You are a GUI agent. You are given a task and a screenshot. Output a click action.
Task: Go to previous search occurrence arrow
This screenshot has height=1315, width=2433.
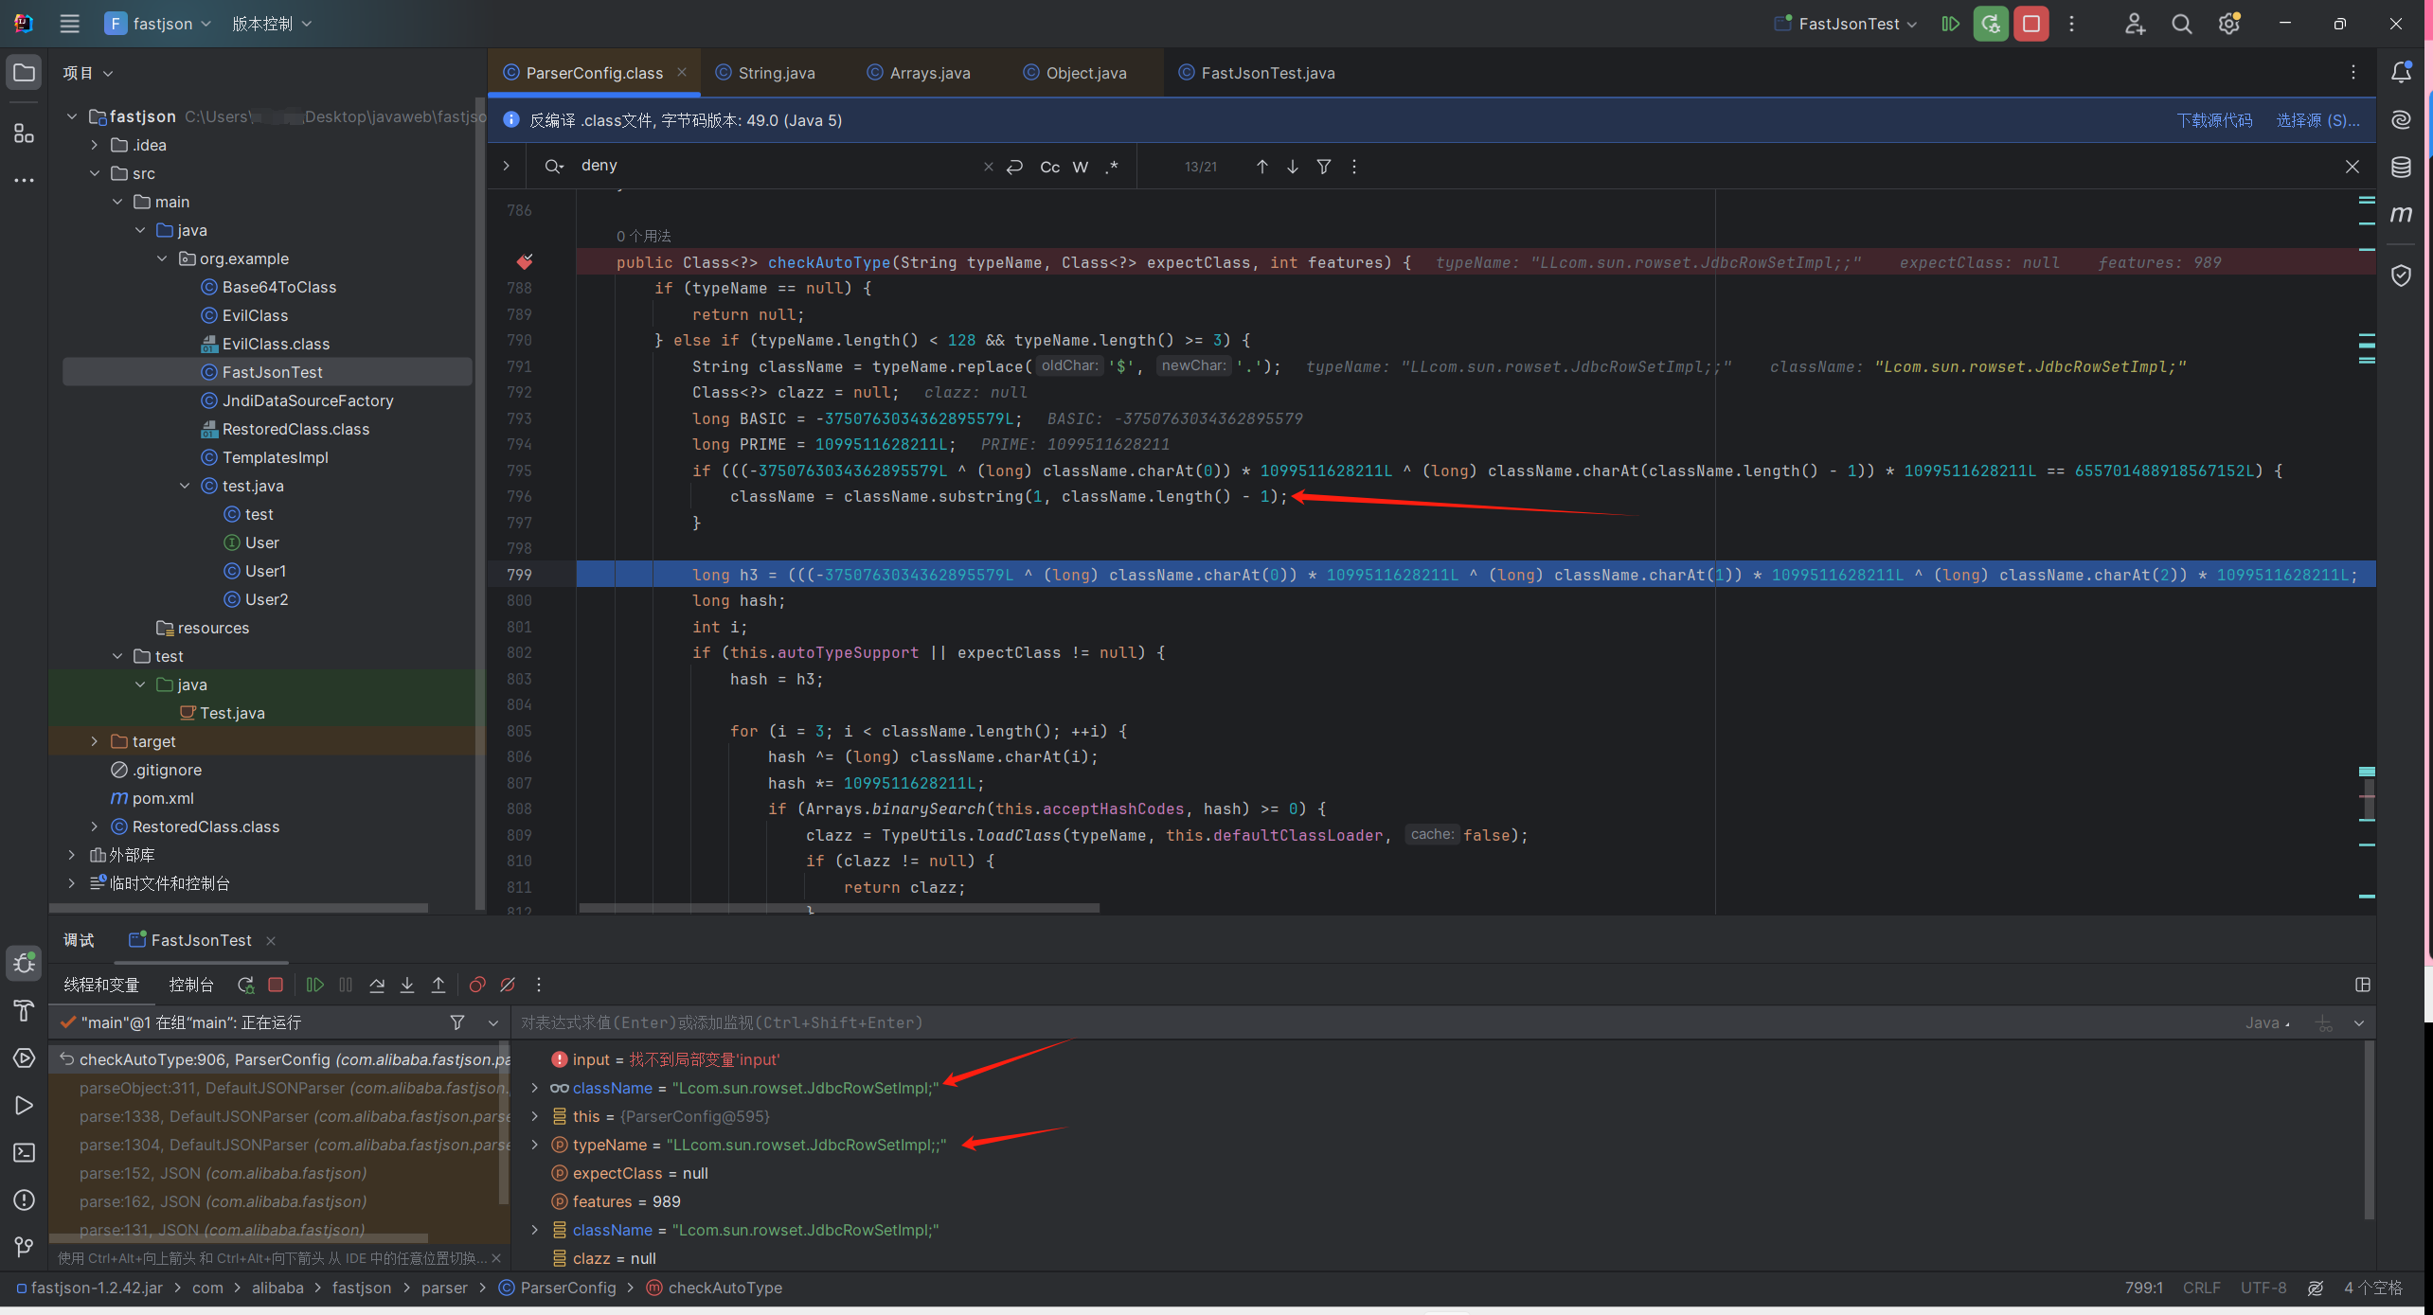(1261, 167)
